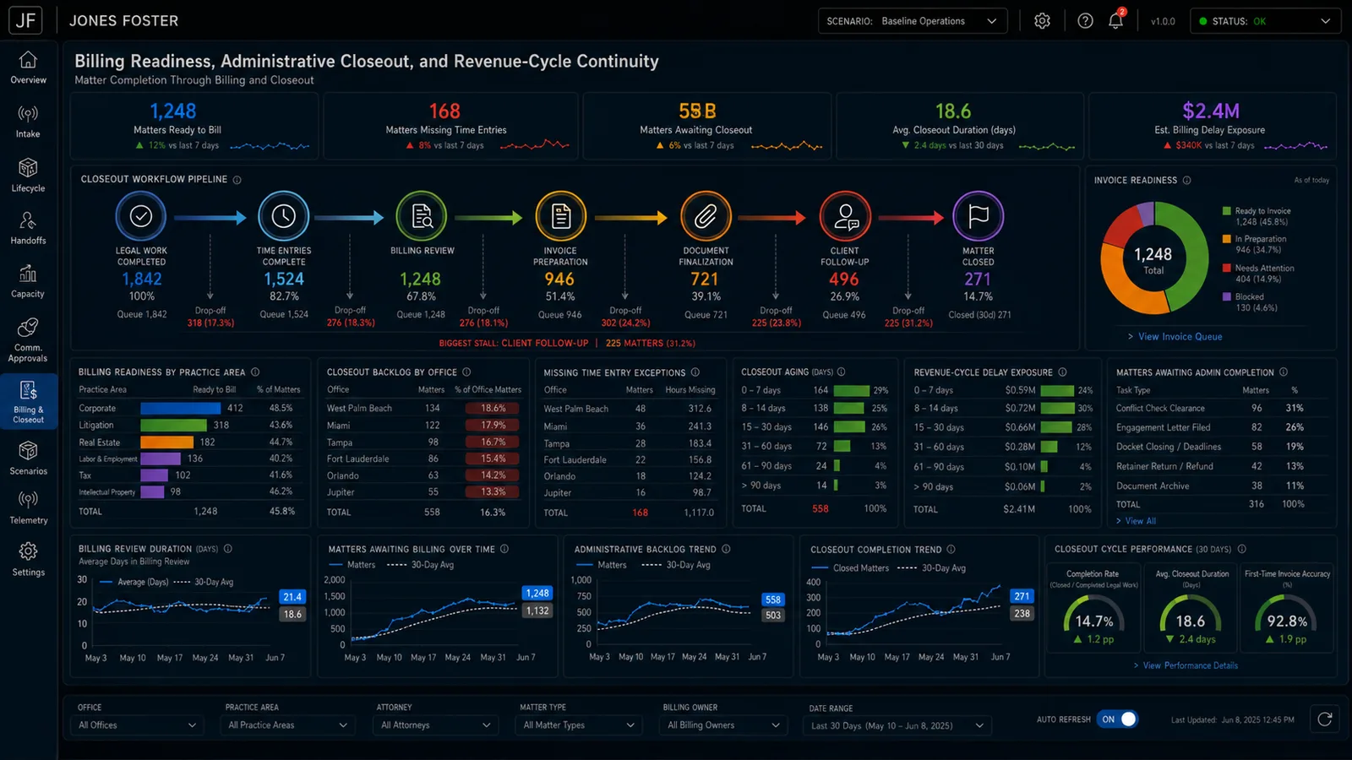Open Lifecycle sidebar section

[28, 176]
